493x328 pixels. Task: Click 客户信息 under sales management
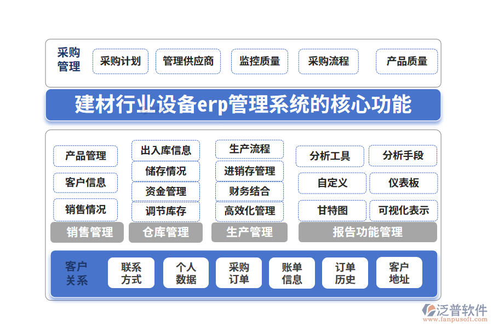pyautogui.click(x=85, y=183)
